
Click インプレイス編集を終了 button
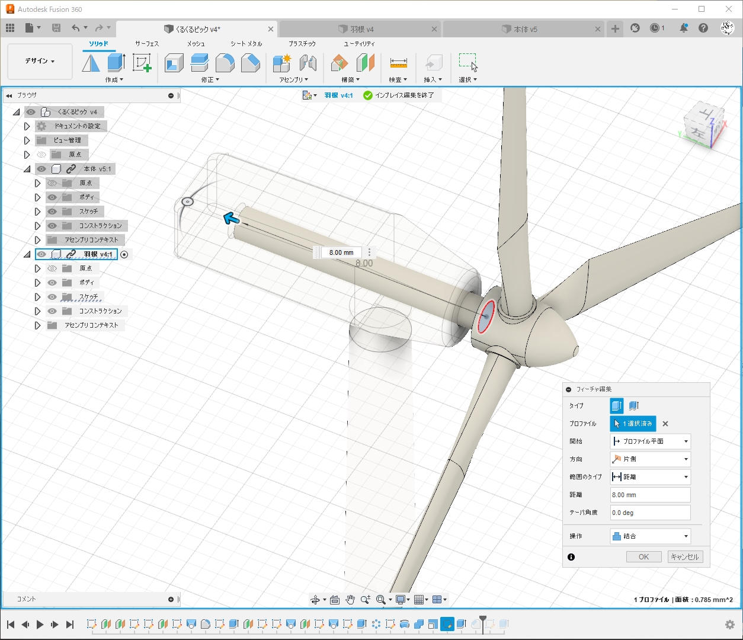point(399,95)
